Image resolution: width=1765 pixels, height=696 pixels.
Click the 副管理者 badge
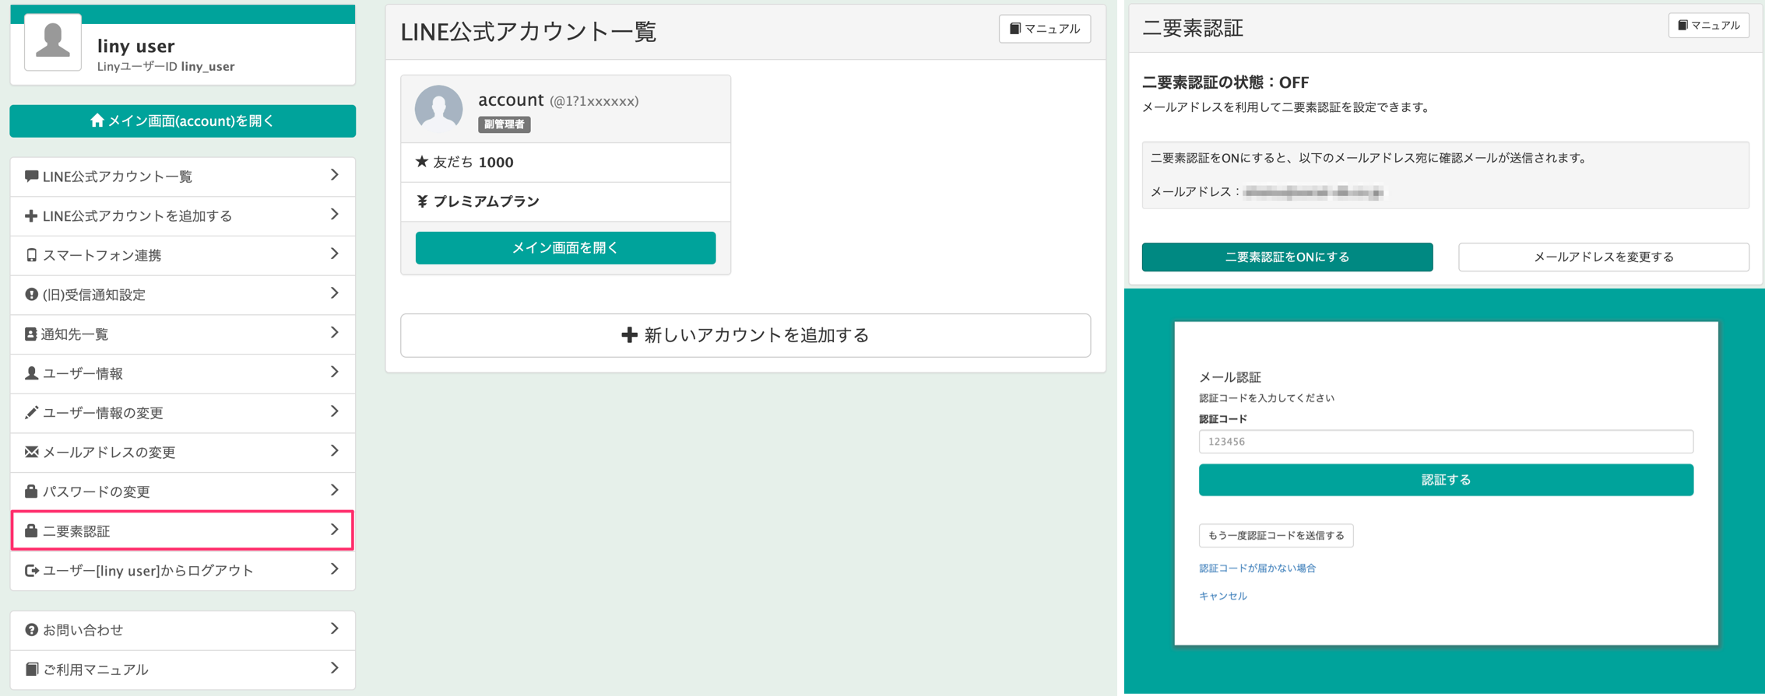(x=504, y=124)
